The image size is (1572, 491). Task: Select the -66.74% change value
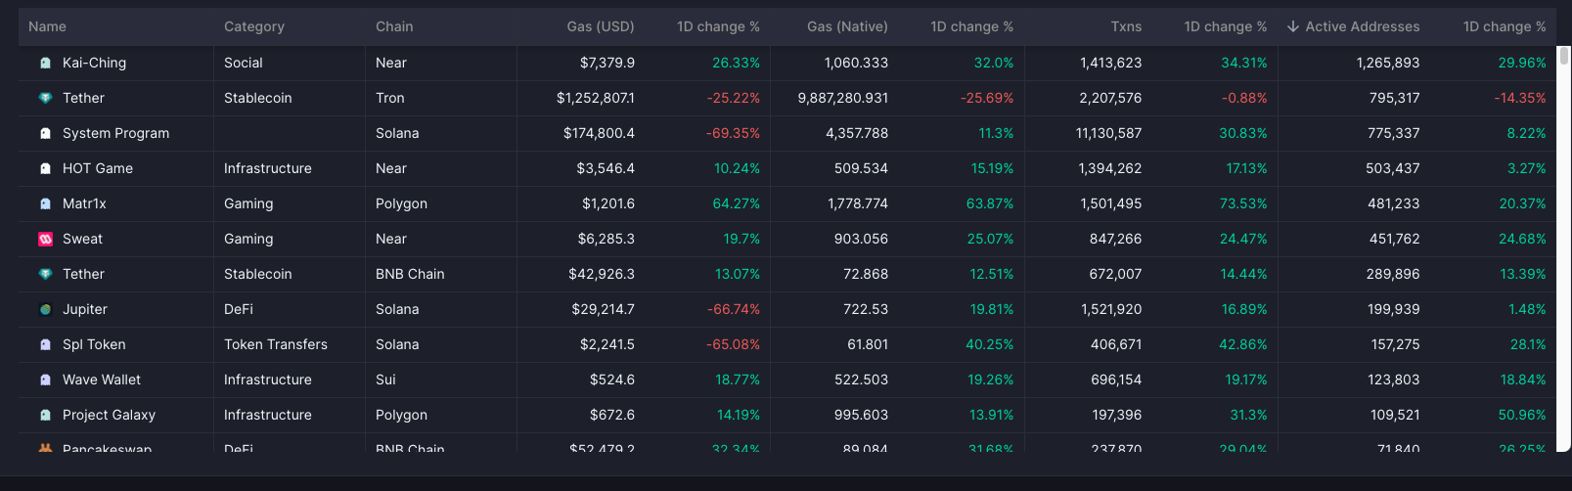(733, 309)
